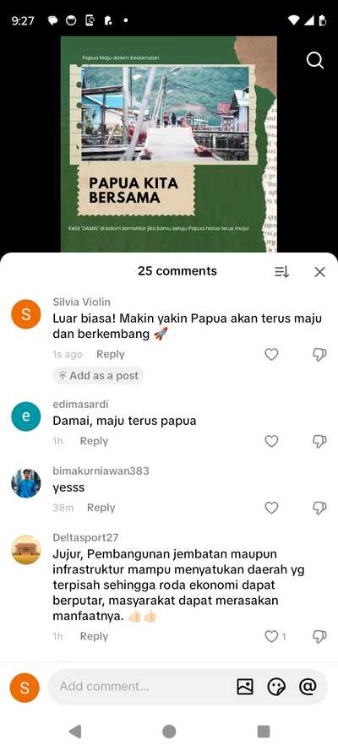
Task: Reply to edimasardi's comment
Action: (x=94, y=441)
